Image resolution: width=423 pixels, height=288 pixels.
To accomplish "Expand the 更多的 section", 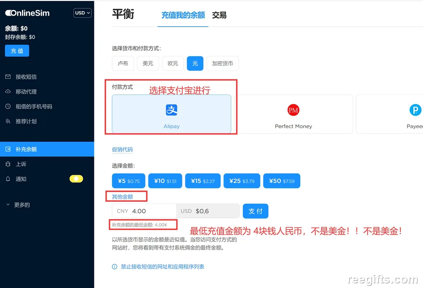I will coord(18,205).
